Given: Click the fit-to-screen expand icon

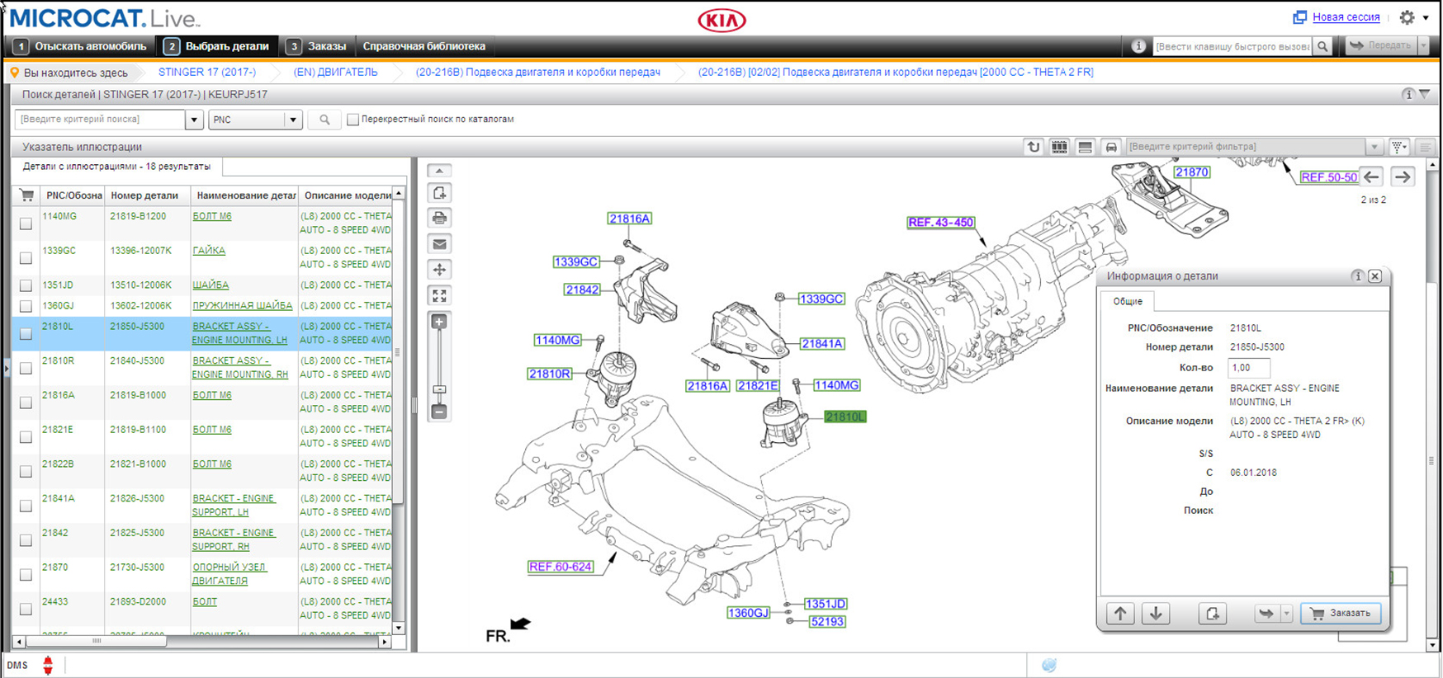Looking at the screenshot, I should (439, 295).
